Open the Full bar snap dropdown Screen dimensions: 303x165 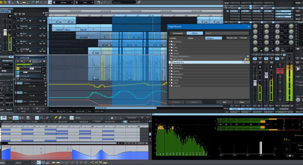point(66,2)
